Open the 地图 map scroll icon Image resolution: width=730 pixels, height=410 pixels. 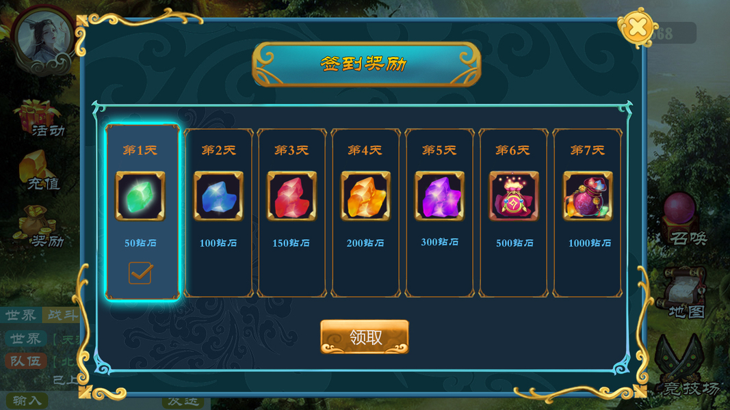pos(683,293)
